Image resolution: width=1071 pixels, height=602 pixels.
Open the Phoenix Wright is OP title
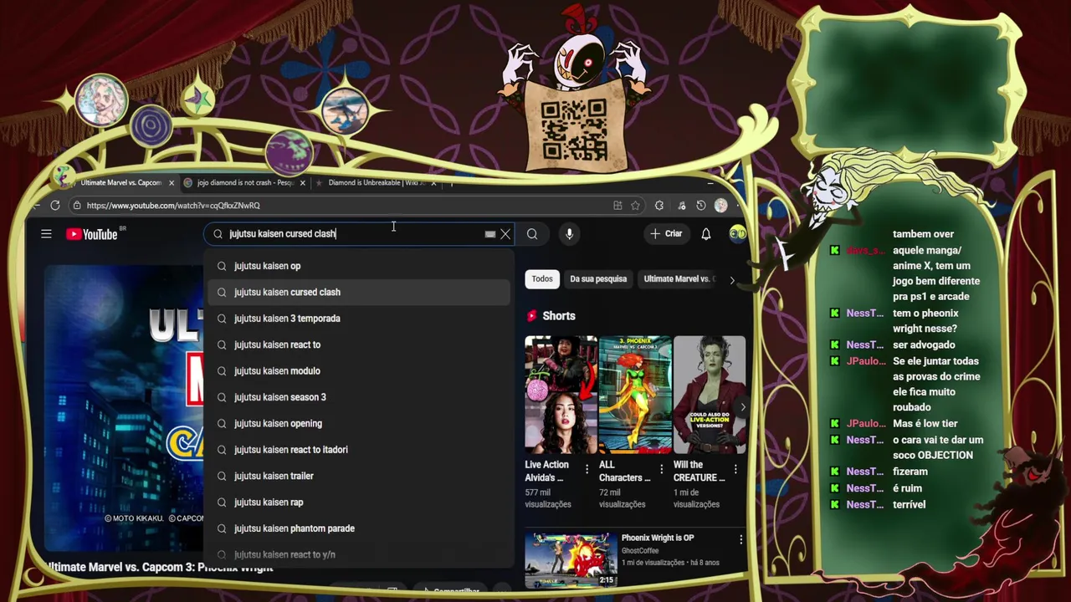(x=658, y=538)
